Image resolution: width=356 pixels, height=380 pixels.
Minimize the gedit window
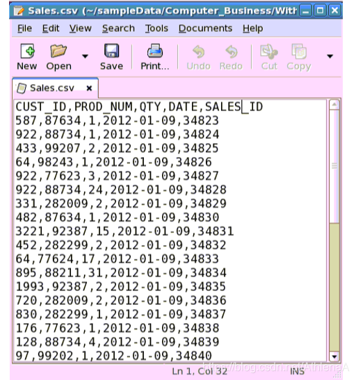pos(305,10)
